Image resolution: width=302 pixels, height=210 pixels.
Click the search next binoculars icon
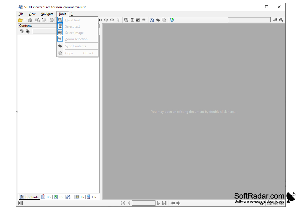(281, 20)
